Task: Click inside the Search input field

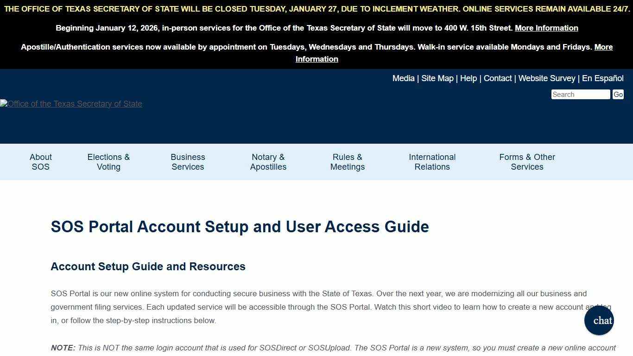Action: (x=580, y=94)
